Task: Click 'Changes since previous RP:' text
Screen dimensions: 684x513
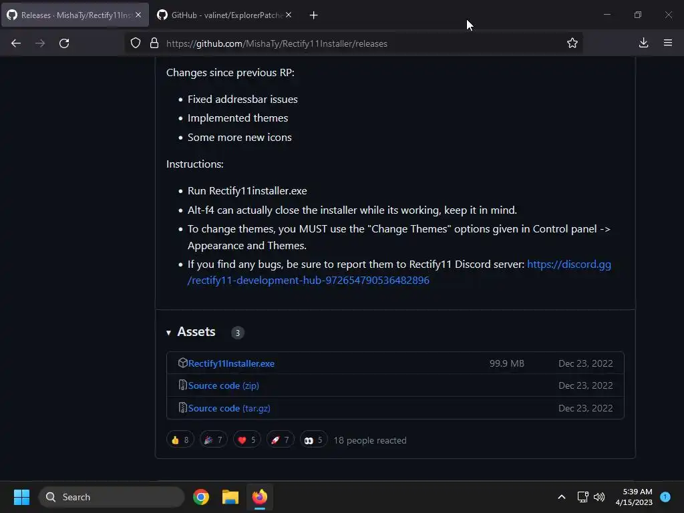Action: pos(230,72)
